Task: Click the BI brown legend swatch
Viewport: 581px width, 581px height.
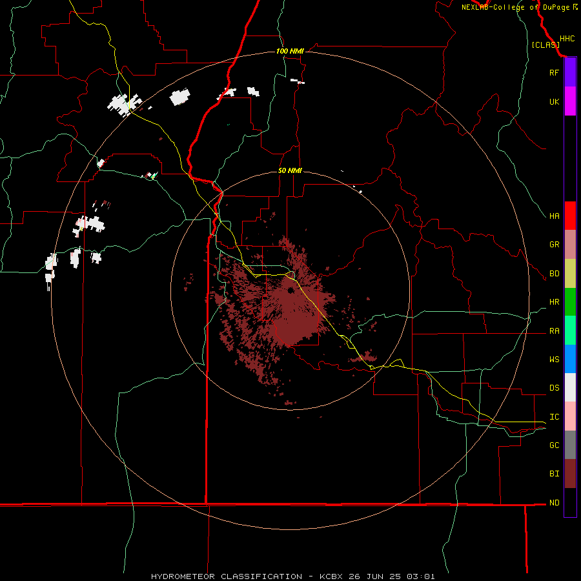Action: (x=570, y=474)
